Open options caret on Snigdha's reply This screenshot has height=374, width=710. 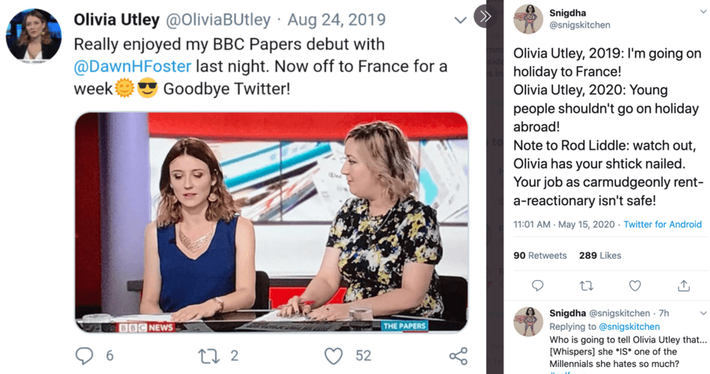703,313
